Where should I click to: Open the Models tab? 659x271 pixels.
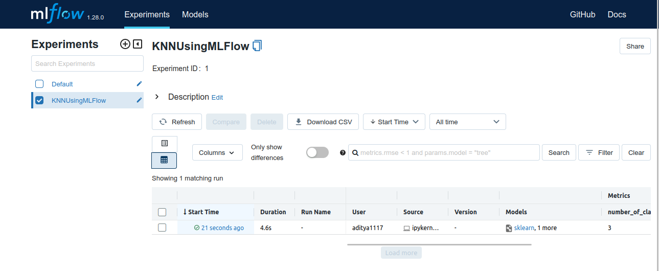(195, 15)
